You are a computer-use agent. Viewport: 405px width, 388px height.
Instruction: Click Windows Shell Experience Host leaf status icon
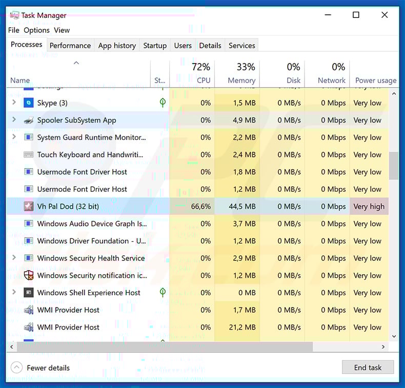[x=163, y=292]
